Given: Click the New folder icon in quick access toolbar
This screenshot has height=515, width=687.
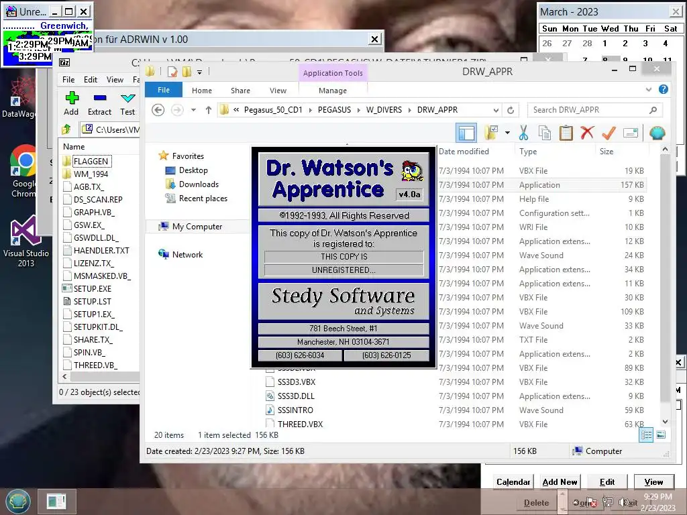Looking at the screenshot, I should pyautogui.click(x=187, y=71).
